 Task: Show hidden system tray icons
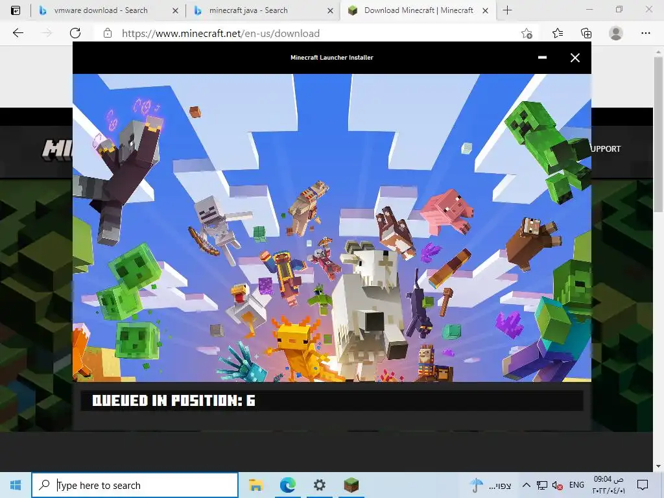click(x=526, y=485)
